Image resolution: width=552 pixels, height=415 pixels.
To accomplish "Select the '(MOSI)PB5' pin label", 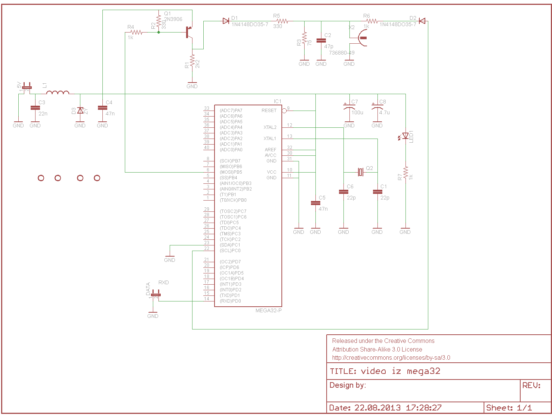I will coord(231,172).
